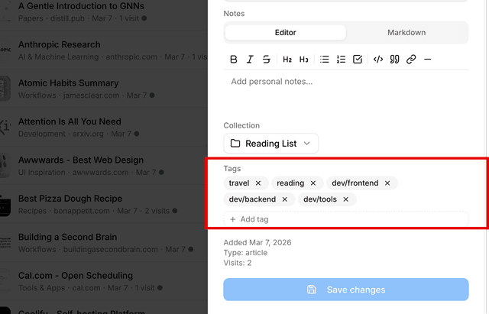Remove the travel tag

(258, 183)
